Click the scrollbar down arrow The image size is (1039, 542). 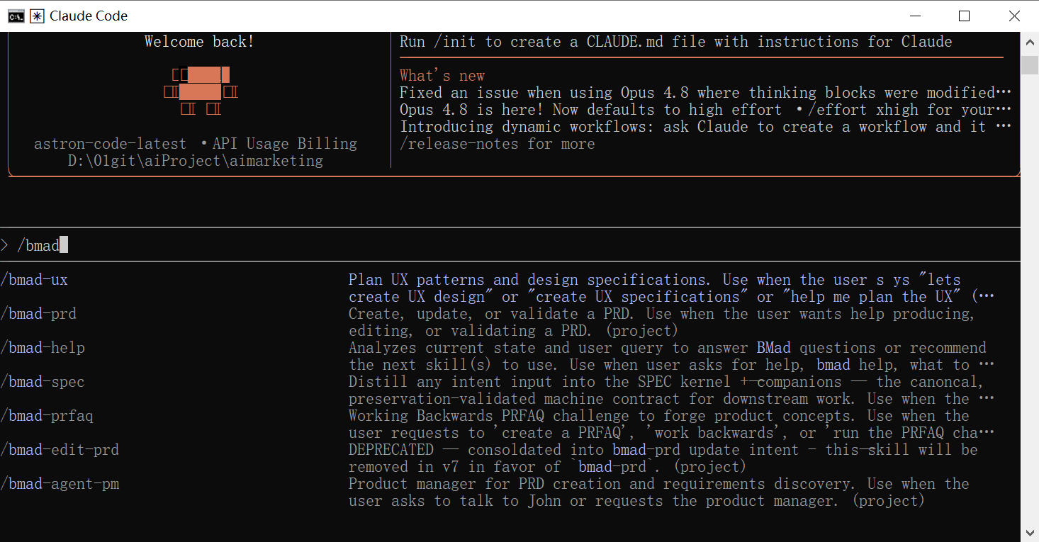[x=1030, y=532]
